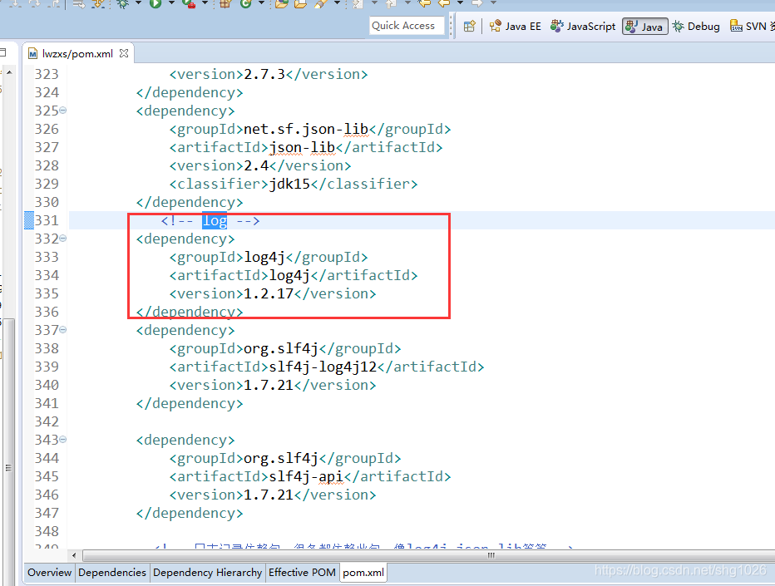Collapse the dependency block at line 343
775x586 pixels.
[63, 439]
